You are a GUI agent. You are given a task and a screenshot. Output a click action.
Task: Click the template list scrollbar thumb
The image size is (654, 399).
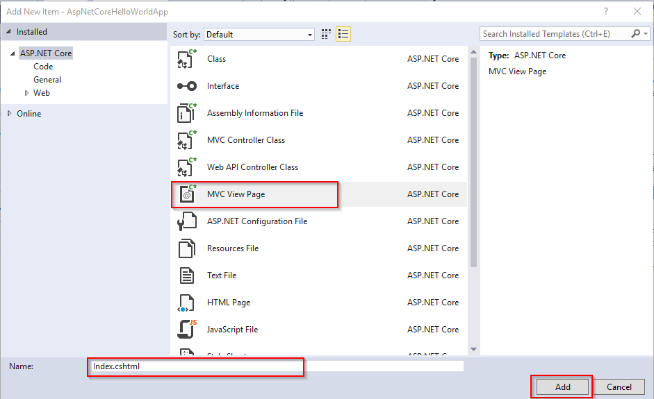473,162
